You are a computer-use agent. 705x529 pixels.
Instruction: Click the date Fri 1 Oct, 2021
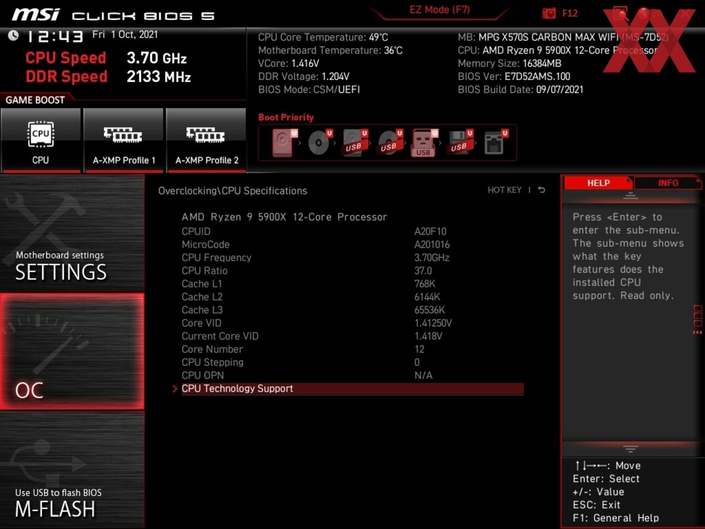[125, 34]
